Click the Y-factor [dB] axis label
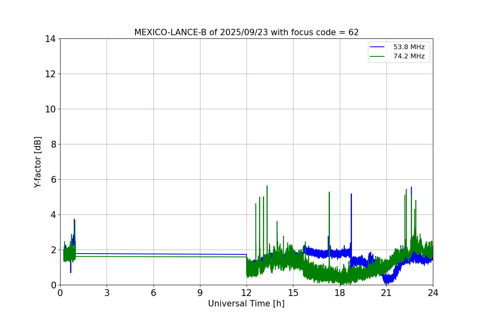The width and height of the screenshot is (481, 320). [x=38, y=162]
